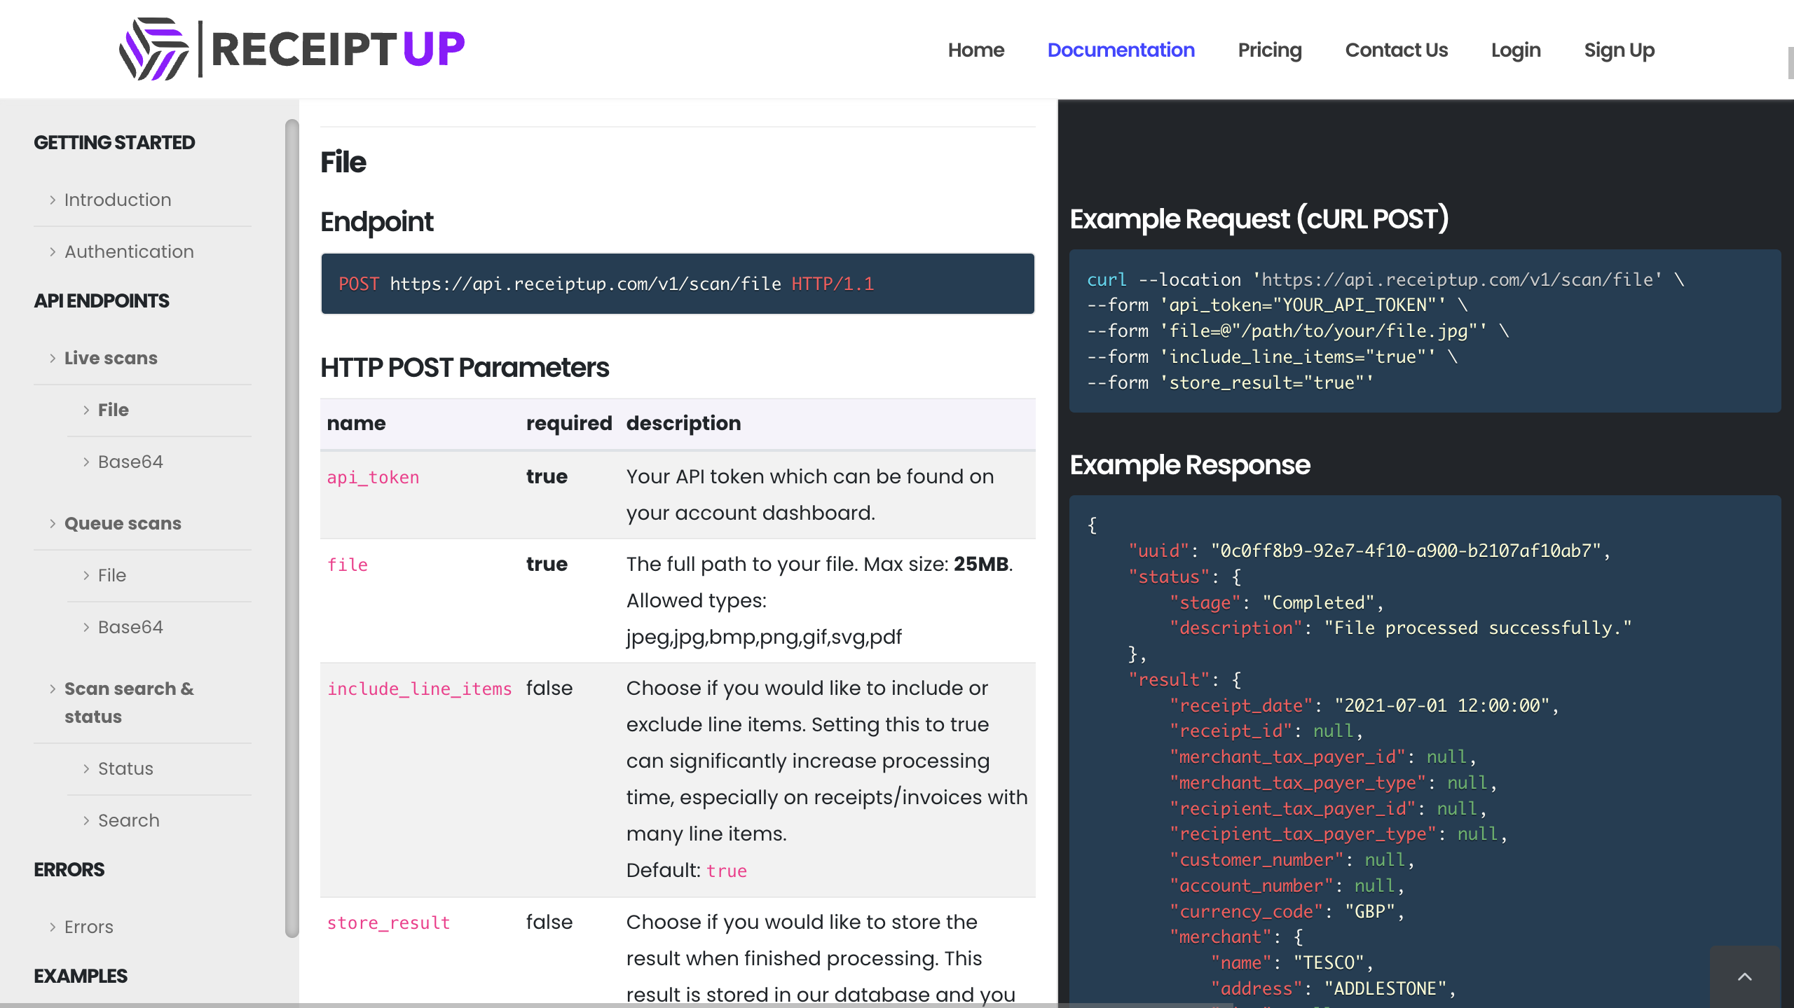Click chevron icon next to Search
Screen dimensions: 1794x1008
click(86, 821)
